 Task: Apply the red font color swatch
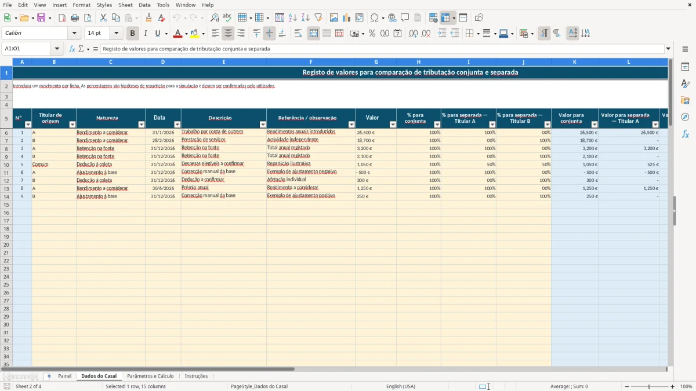click(x=178, y=34)
